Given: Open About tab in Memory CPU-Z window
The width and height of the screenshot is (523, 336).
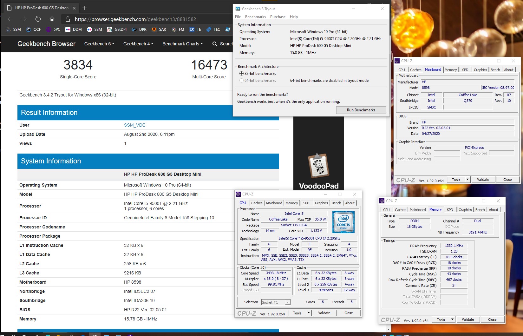Looking at the screenshot, I should (x=493, y=210).
